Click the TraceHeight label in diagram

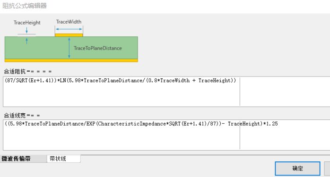pos(27,23)
